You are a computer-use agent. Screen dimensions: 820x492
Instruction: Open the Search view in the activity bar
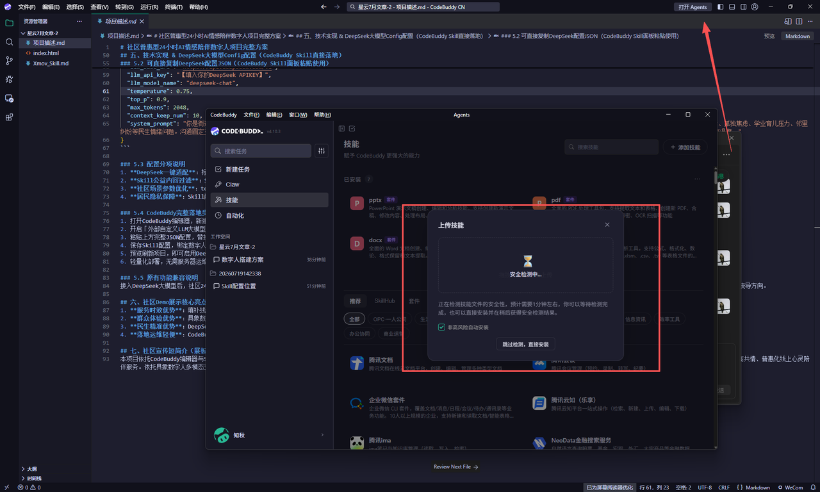point(9,42)
